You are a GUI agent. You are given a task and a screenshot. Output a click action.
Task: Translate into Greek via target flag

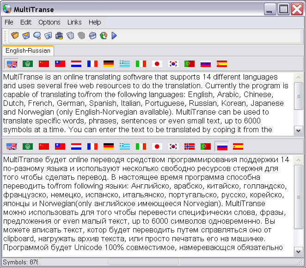(x=125, y=146)
